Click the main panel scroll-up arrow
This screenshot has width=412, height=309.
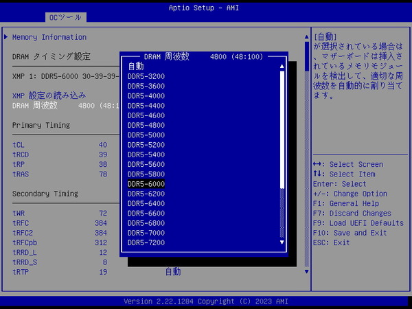pyautogui.click(x=307, y=37)
